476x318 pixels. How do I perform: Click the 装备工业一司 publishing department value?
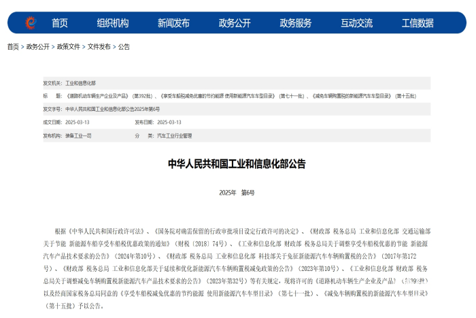point(78,136)
